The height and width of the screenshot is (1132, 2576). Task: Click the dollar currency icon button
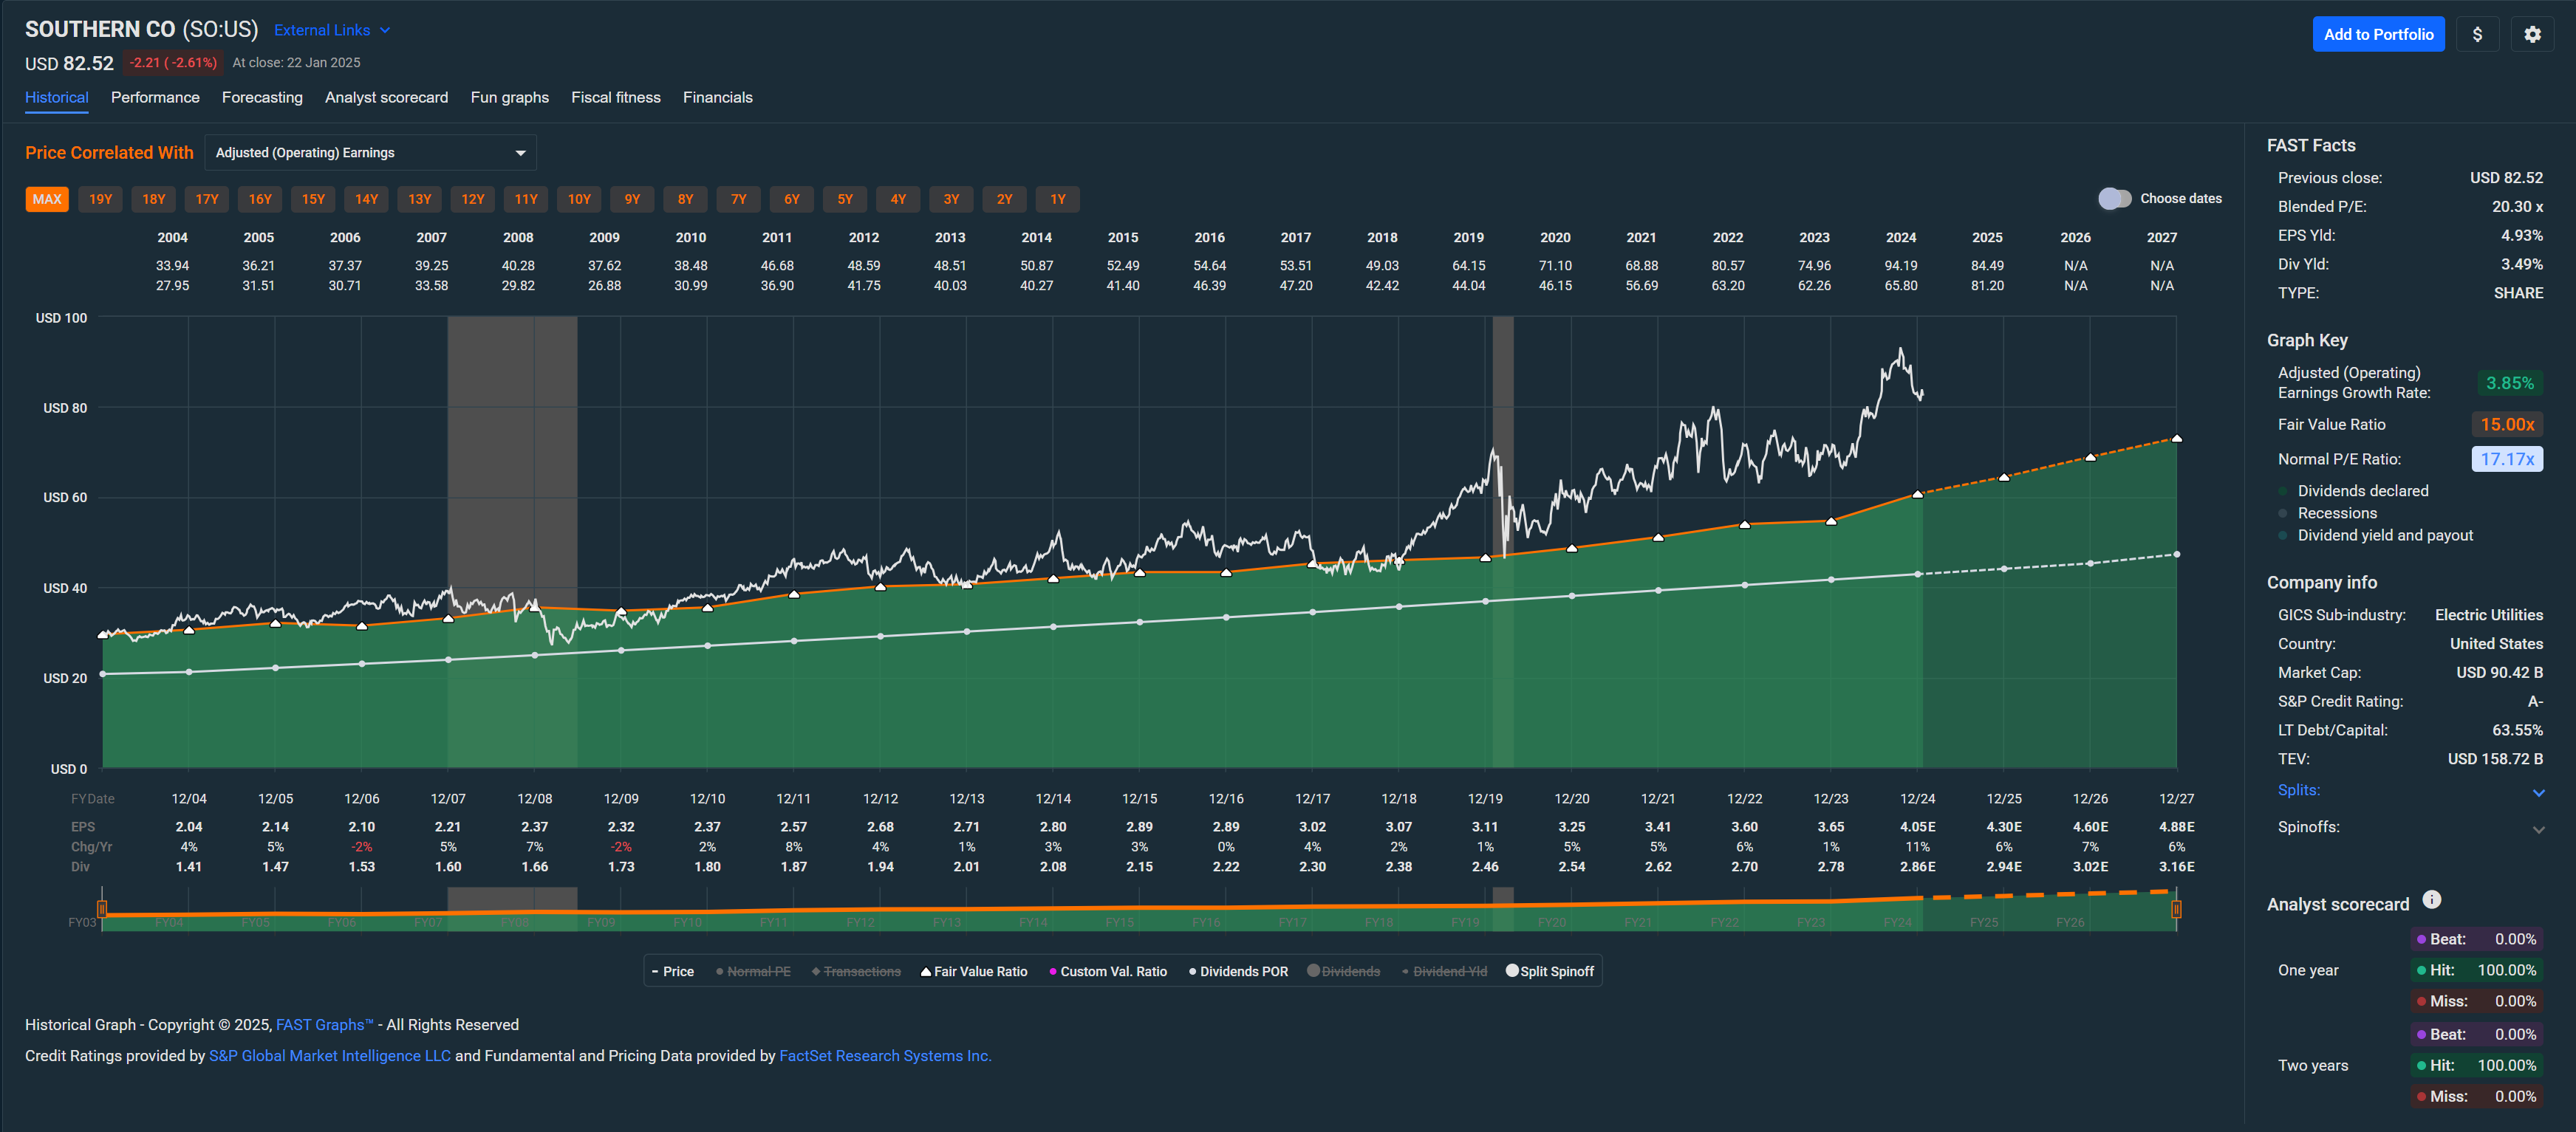click(2477, 34)
